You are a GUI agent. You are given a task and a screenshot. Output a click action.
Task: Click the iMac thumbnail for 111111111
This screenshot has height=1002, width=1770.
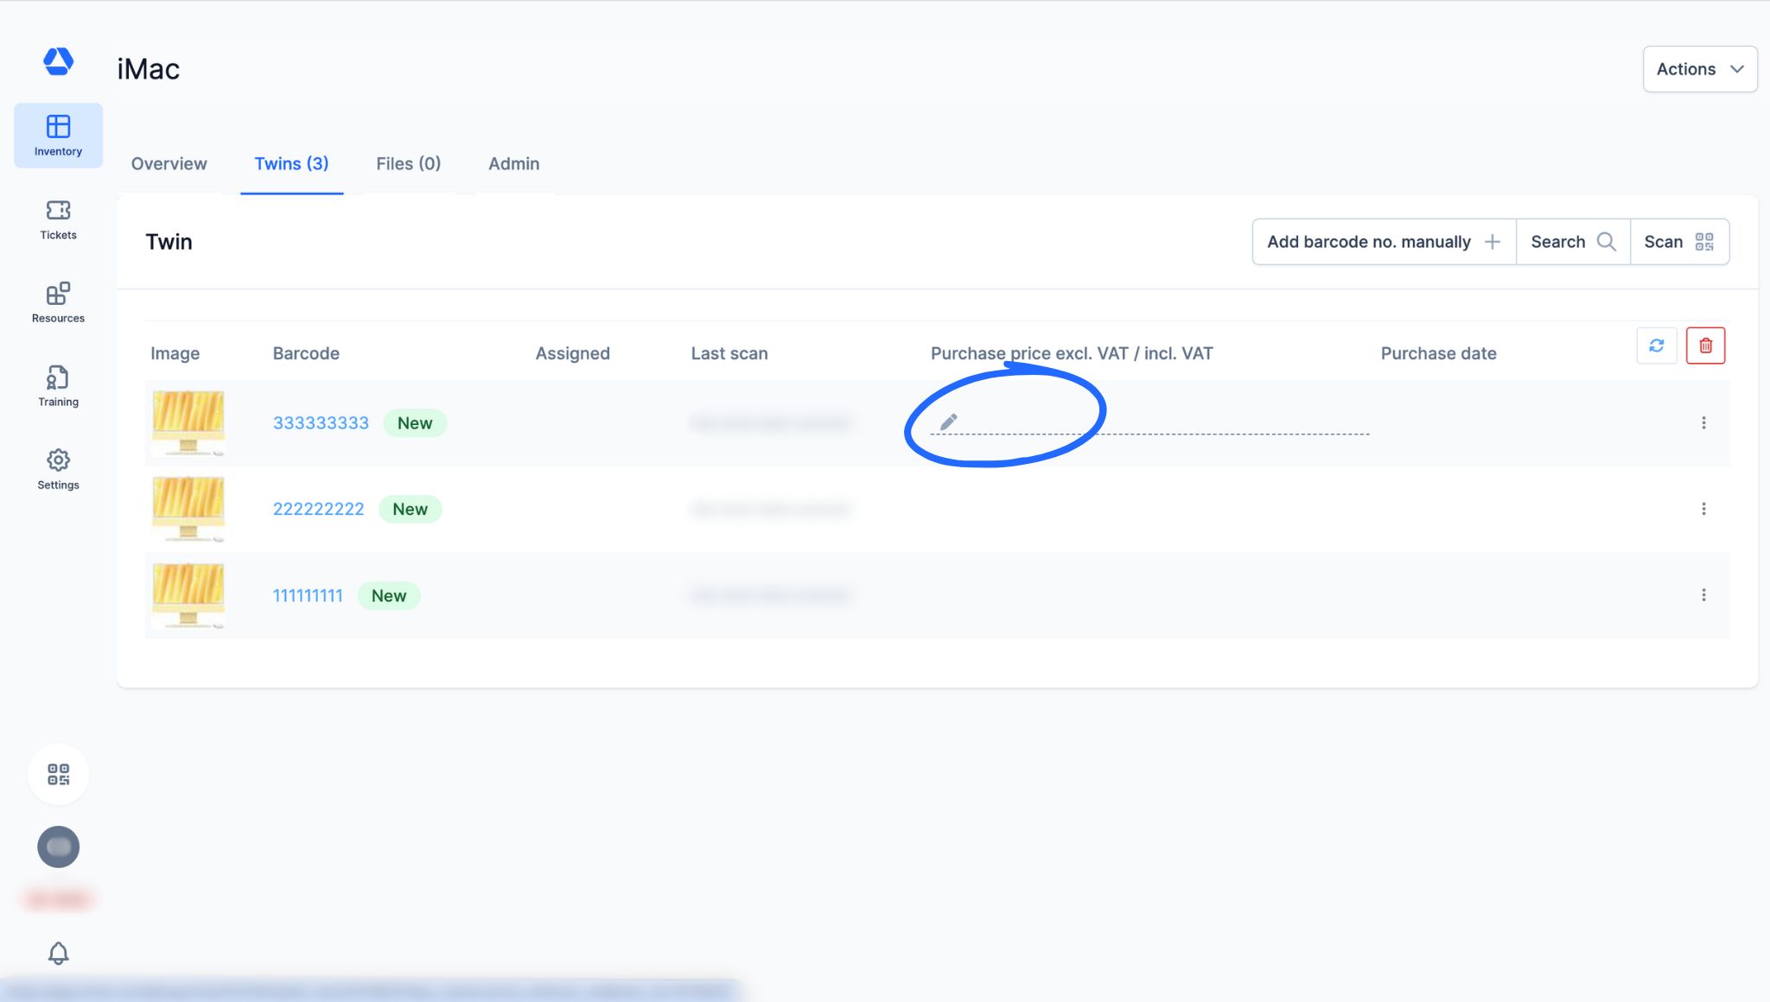[x=188, y=596]
